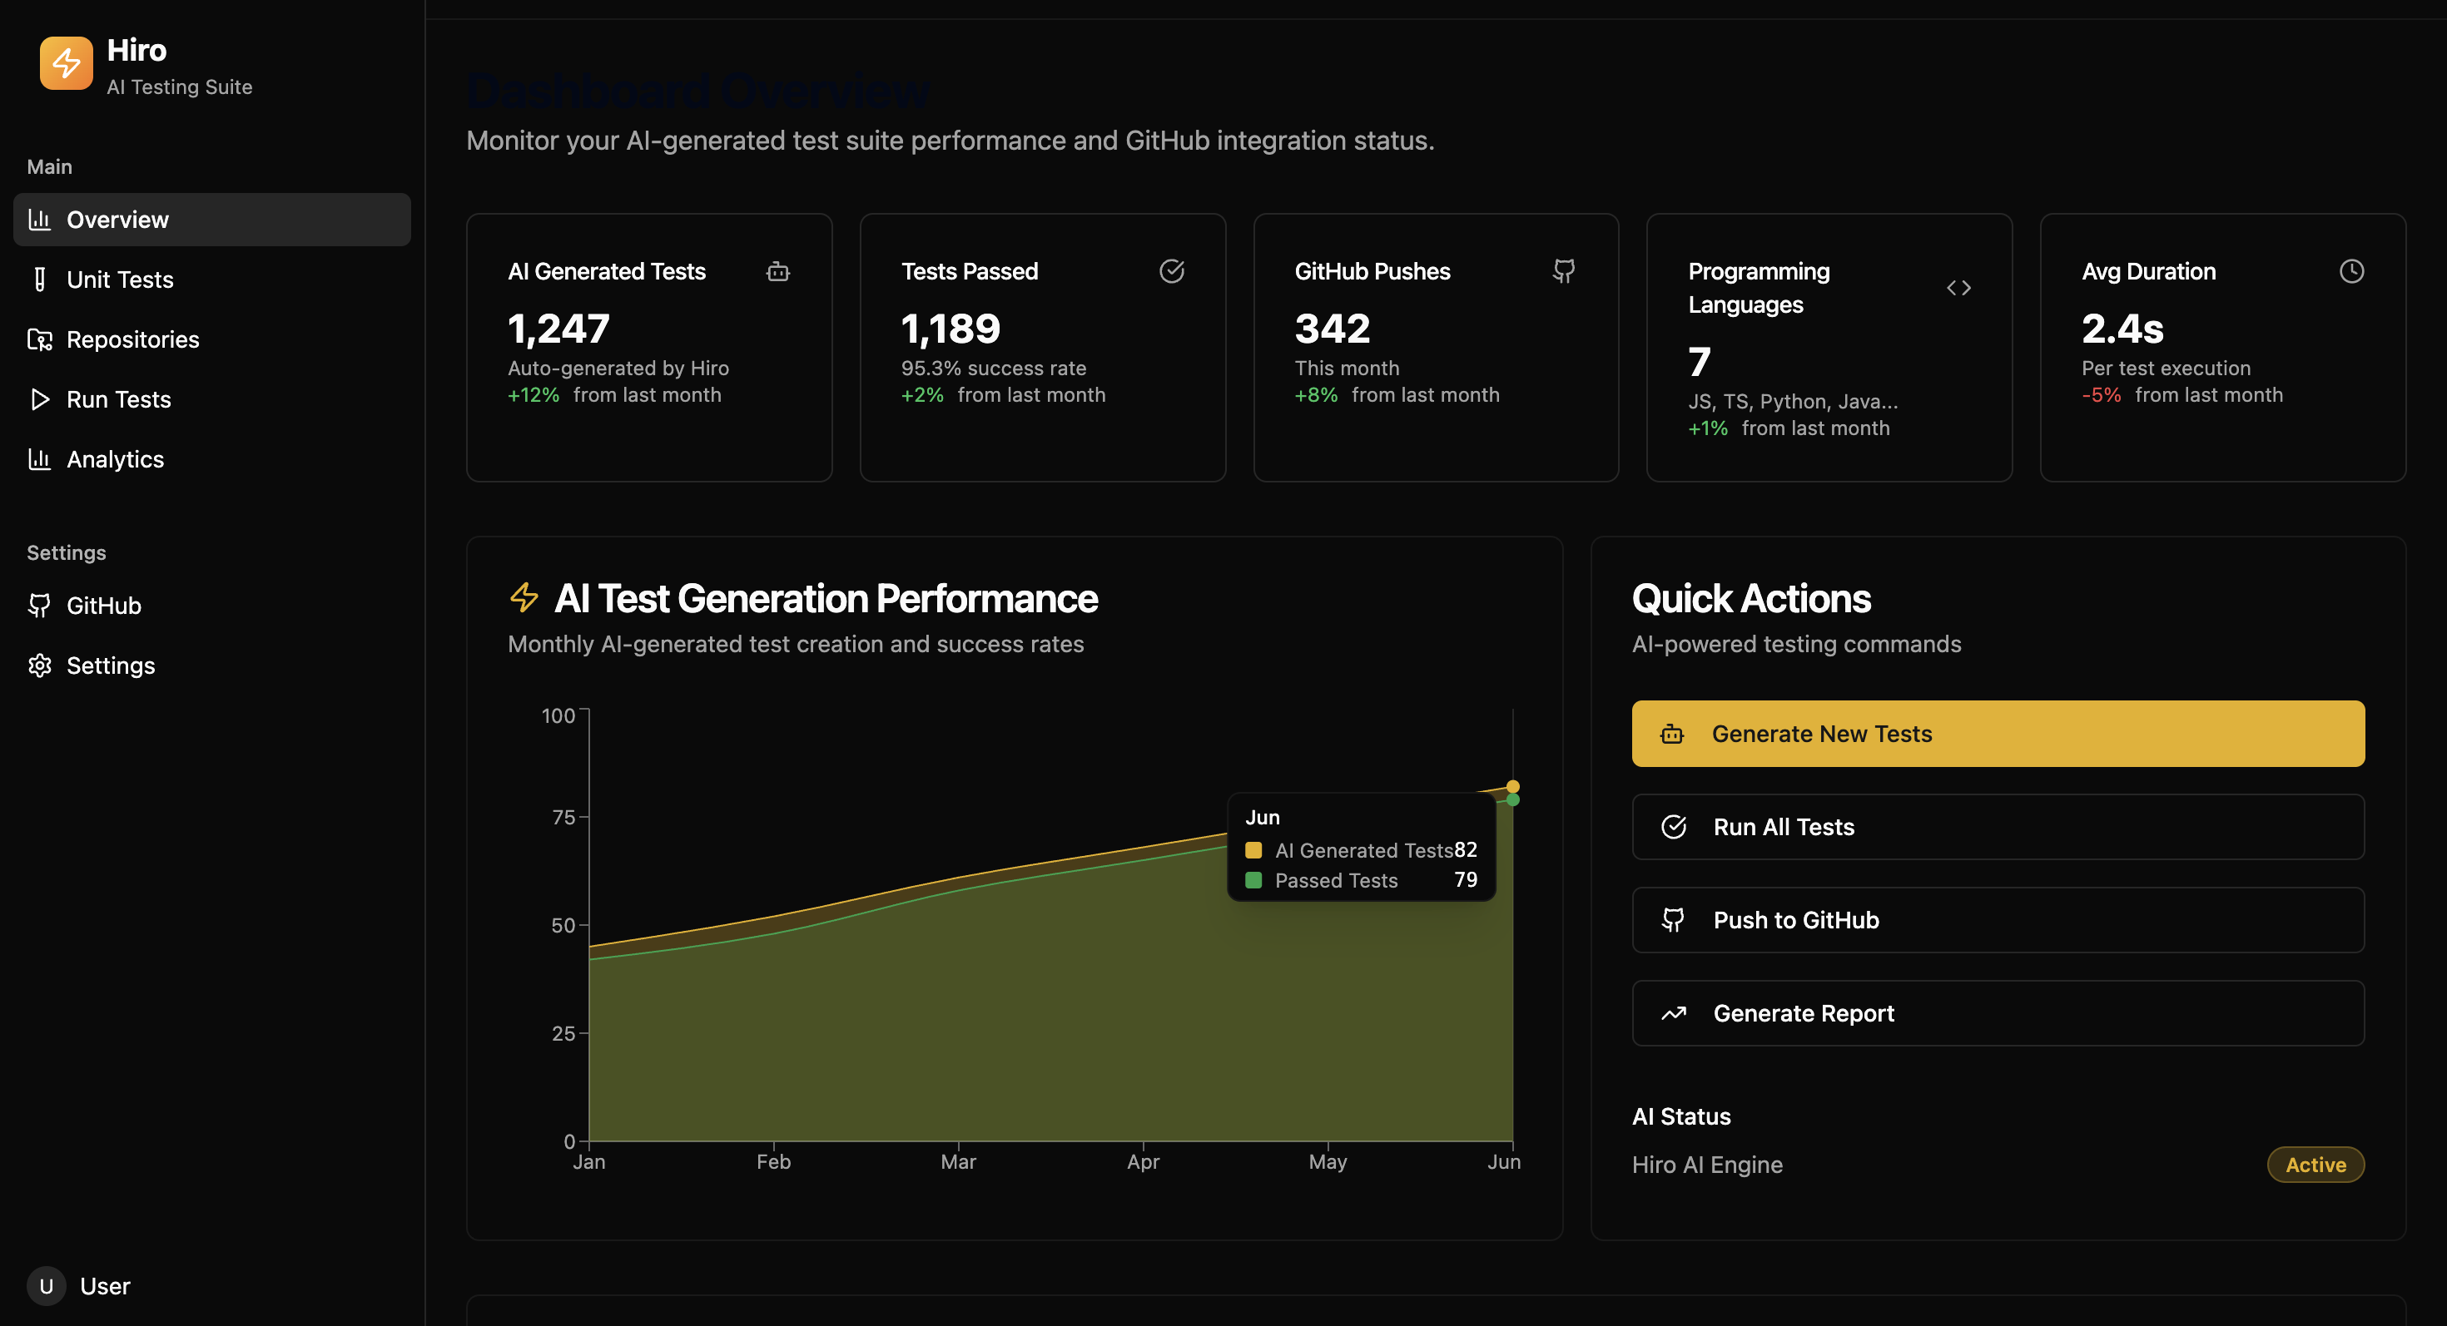The image size is (2447, 1326).
Task: Go to Repositories in the sidebar
Action: pyautogui.click(x=133, y=339)
